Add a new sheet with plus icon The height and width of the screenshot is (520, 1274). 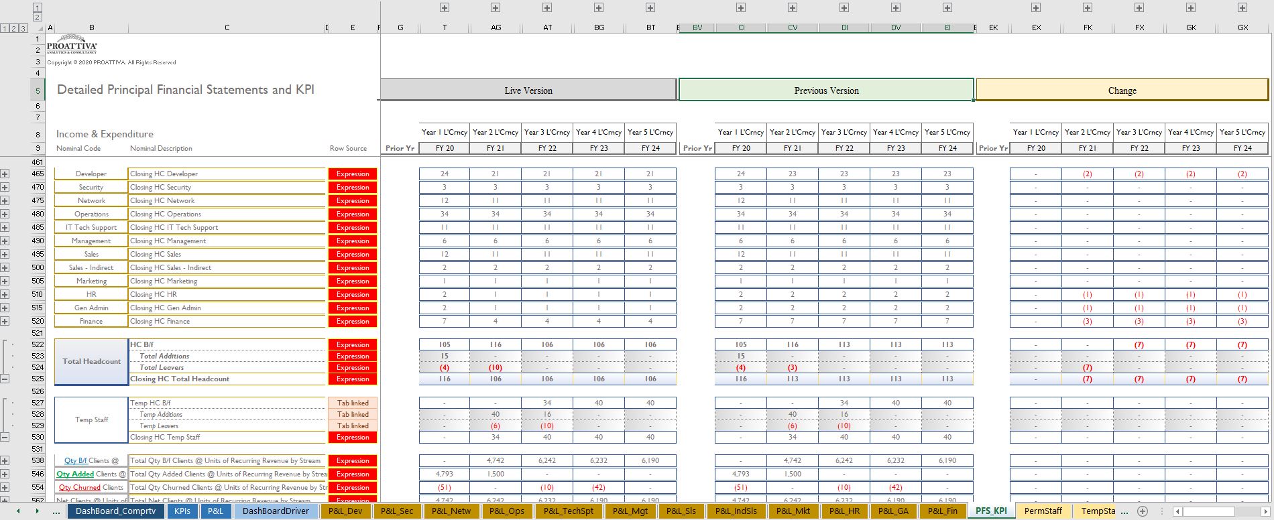click(x=1143, y=511)
